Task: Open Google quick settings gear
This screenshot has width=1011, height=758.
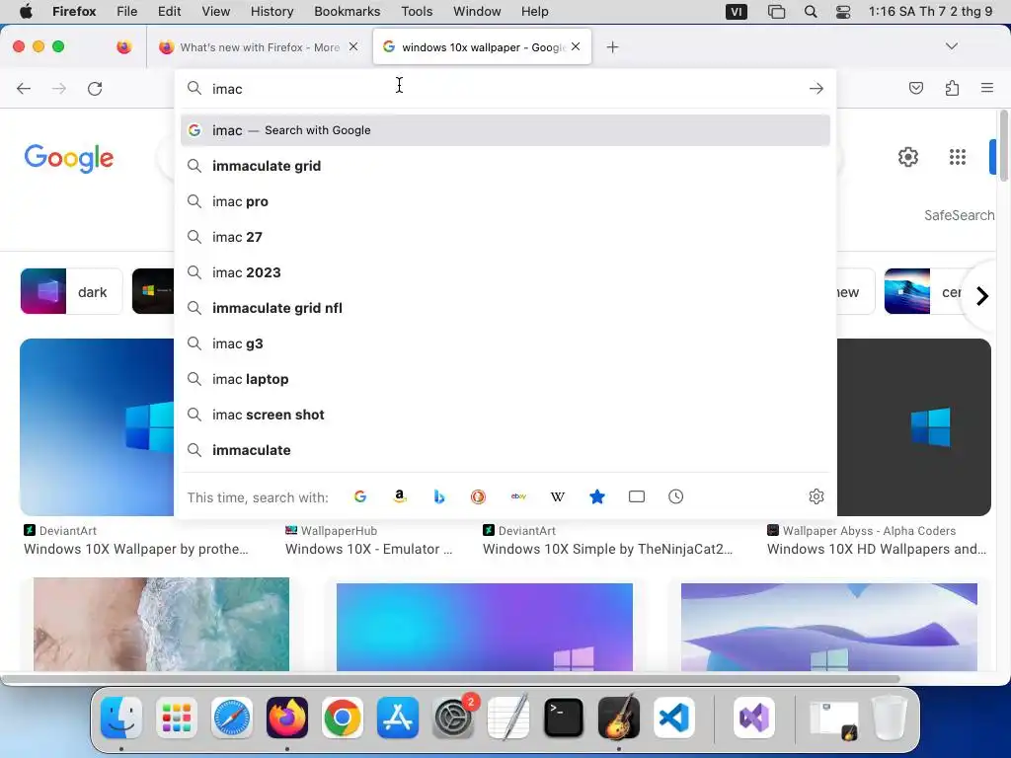Action: 908,157
